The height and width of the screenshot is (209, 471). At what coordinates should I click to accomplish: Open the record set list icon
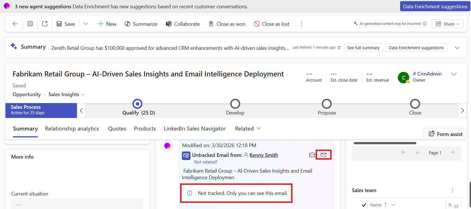tap(30, 24)
